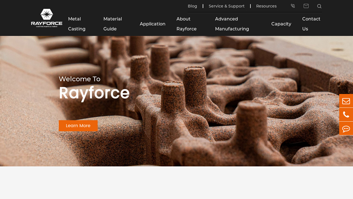Open the Blog link
The height and width of the screenshot is (199, 353).
(192, 6)
